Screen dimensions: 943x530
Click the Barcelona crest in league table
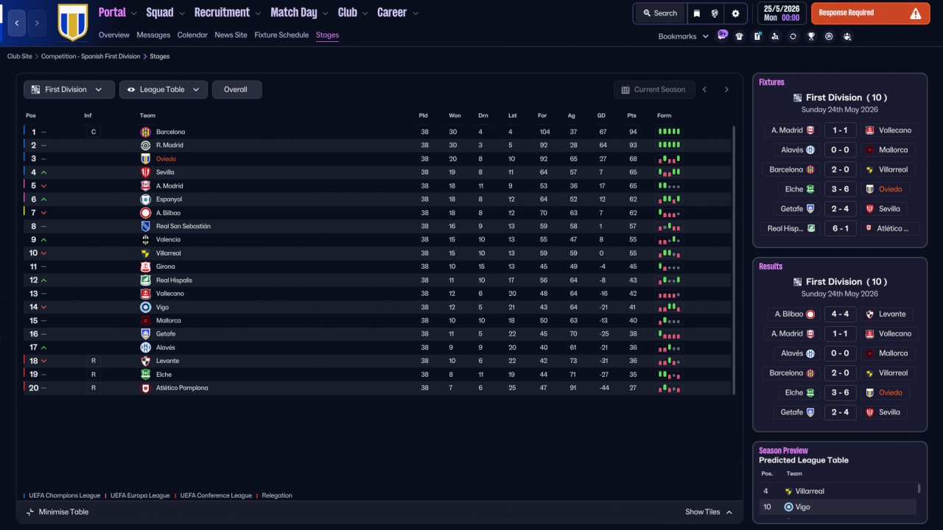tap(145, 132)
